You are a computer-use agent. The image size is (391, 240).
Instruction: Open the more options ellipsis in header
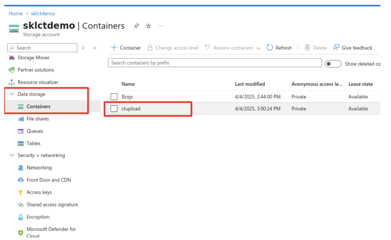(160, 26)
